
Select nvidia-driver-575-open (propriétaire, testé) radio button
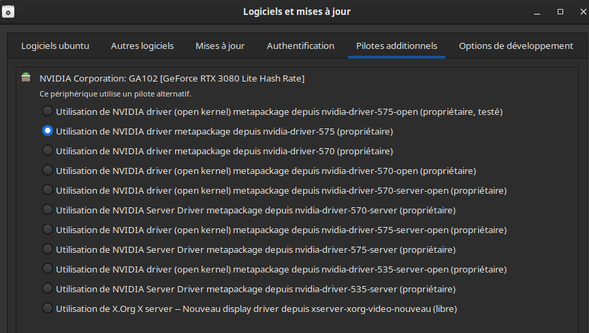[x=48, y=111]
